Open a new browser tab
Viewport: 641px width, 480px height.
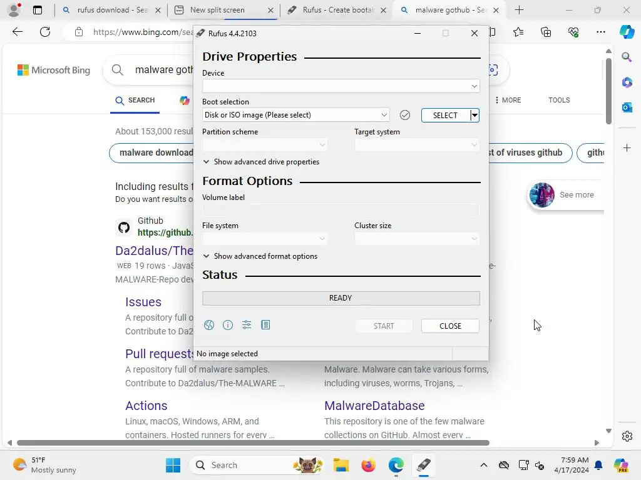coord(519,10)
